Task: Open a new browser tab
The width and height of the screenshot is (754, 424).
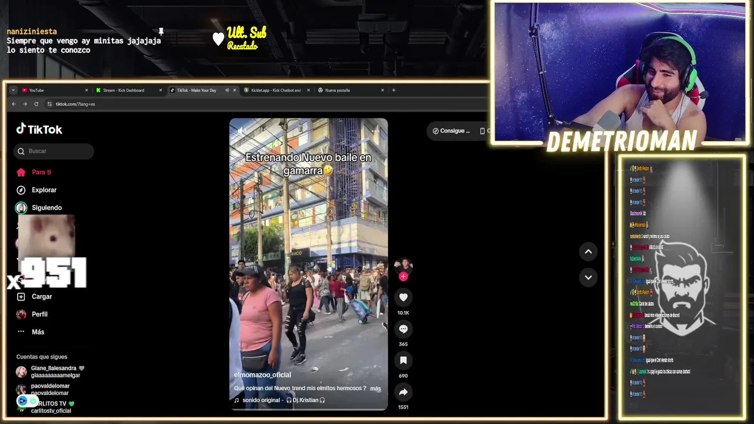Action: point(393,90)
